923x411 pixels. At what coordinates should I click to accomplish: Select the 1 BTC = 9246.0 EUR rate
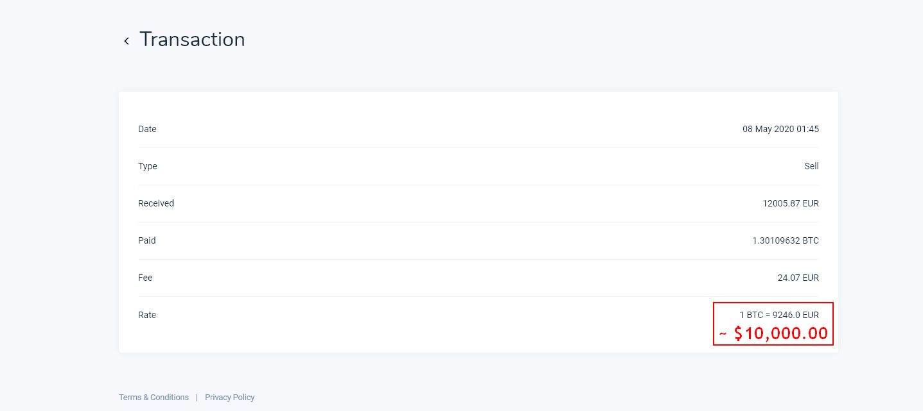click(x=779, y=315)
